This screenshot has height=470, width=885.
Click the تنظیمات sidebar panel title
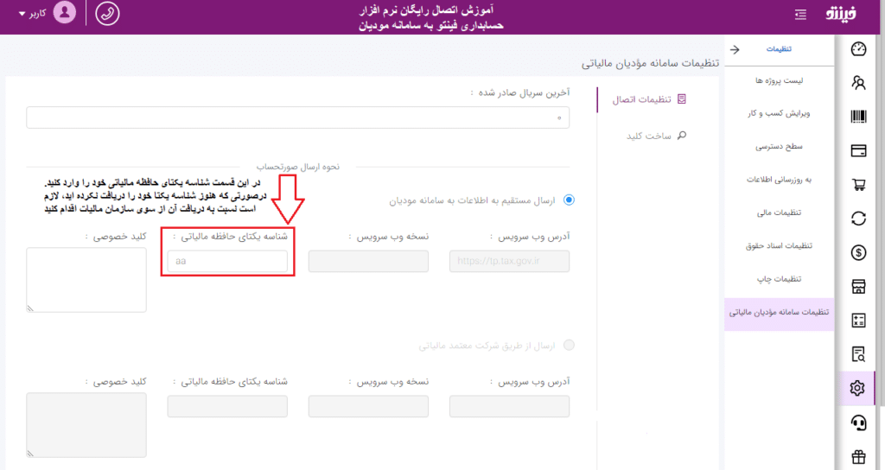pos(779,49)
